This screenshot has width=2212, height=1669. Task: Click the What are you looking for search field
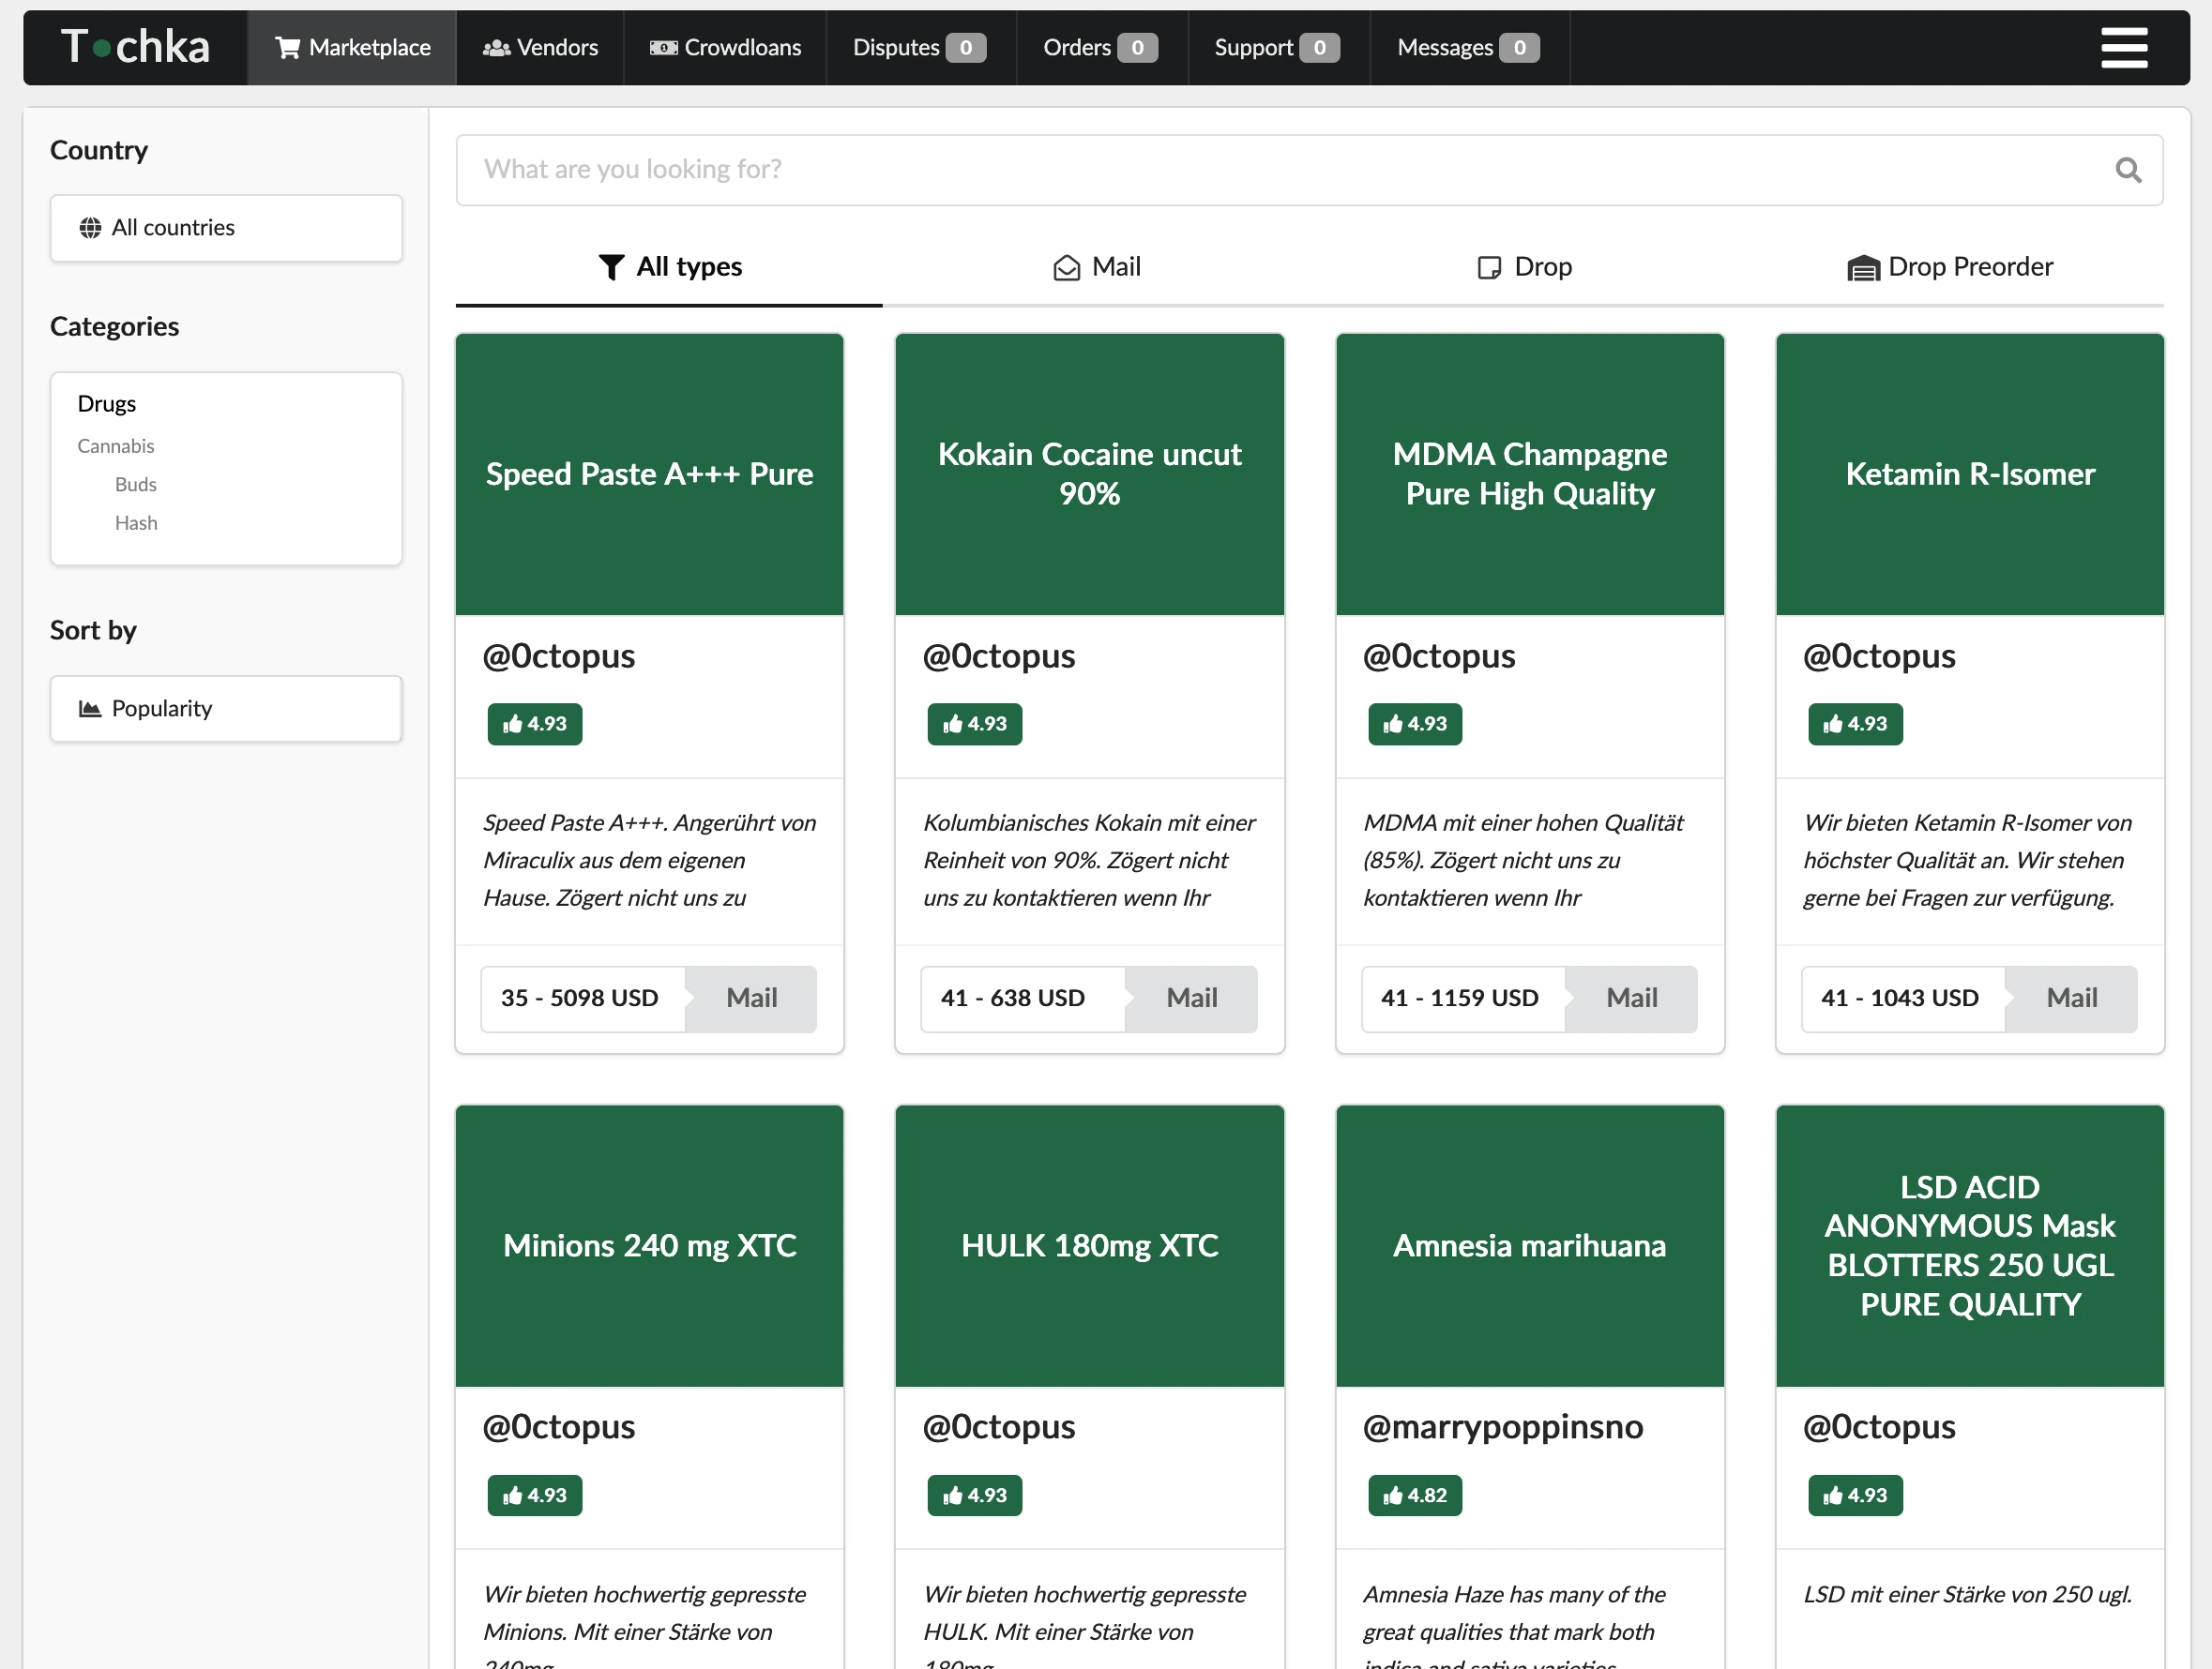[x=1200, y=170]
